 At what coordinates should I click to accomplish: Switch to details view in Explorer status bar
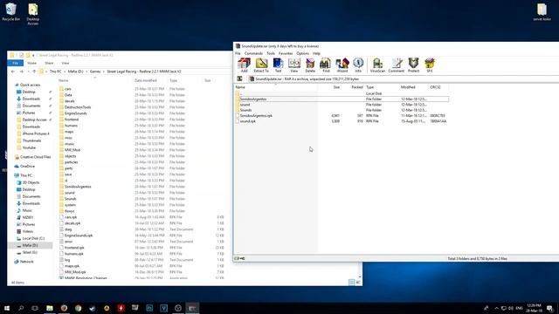pos(351,283)
